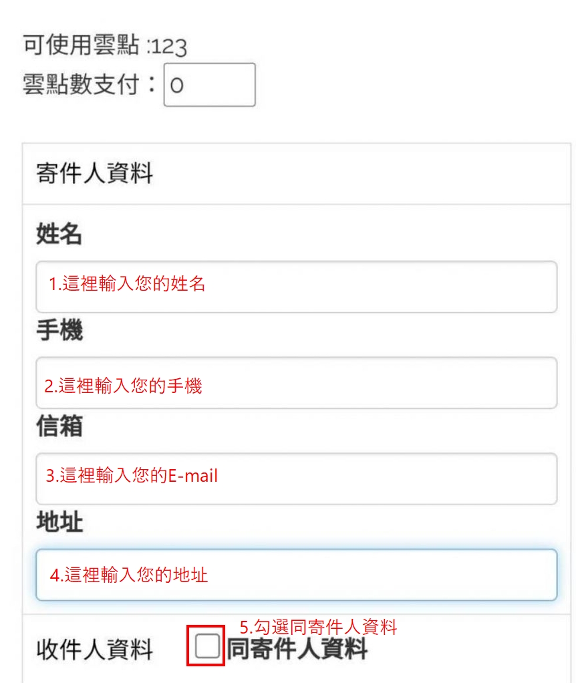The image size is (576, 683).
Task: Click the red hint 2.這裡輸入您的手機
Action: (123, 386)
